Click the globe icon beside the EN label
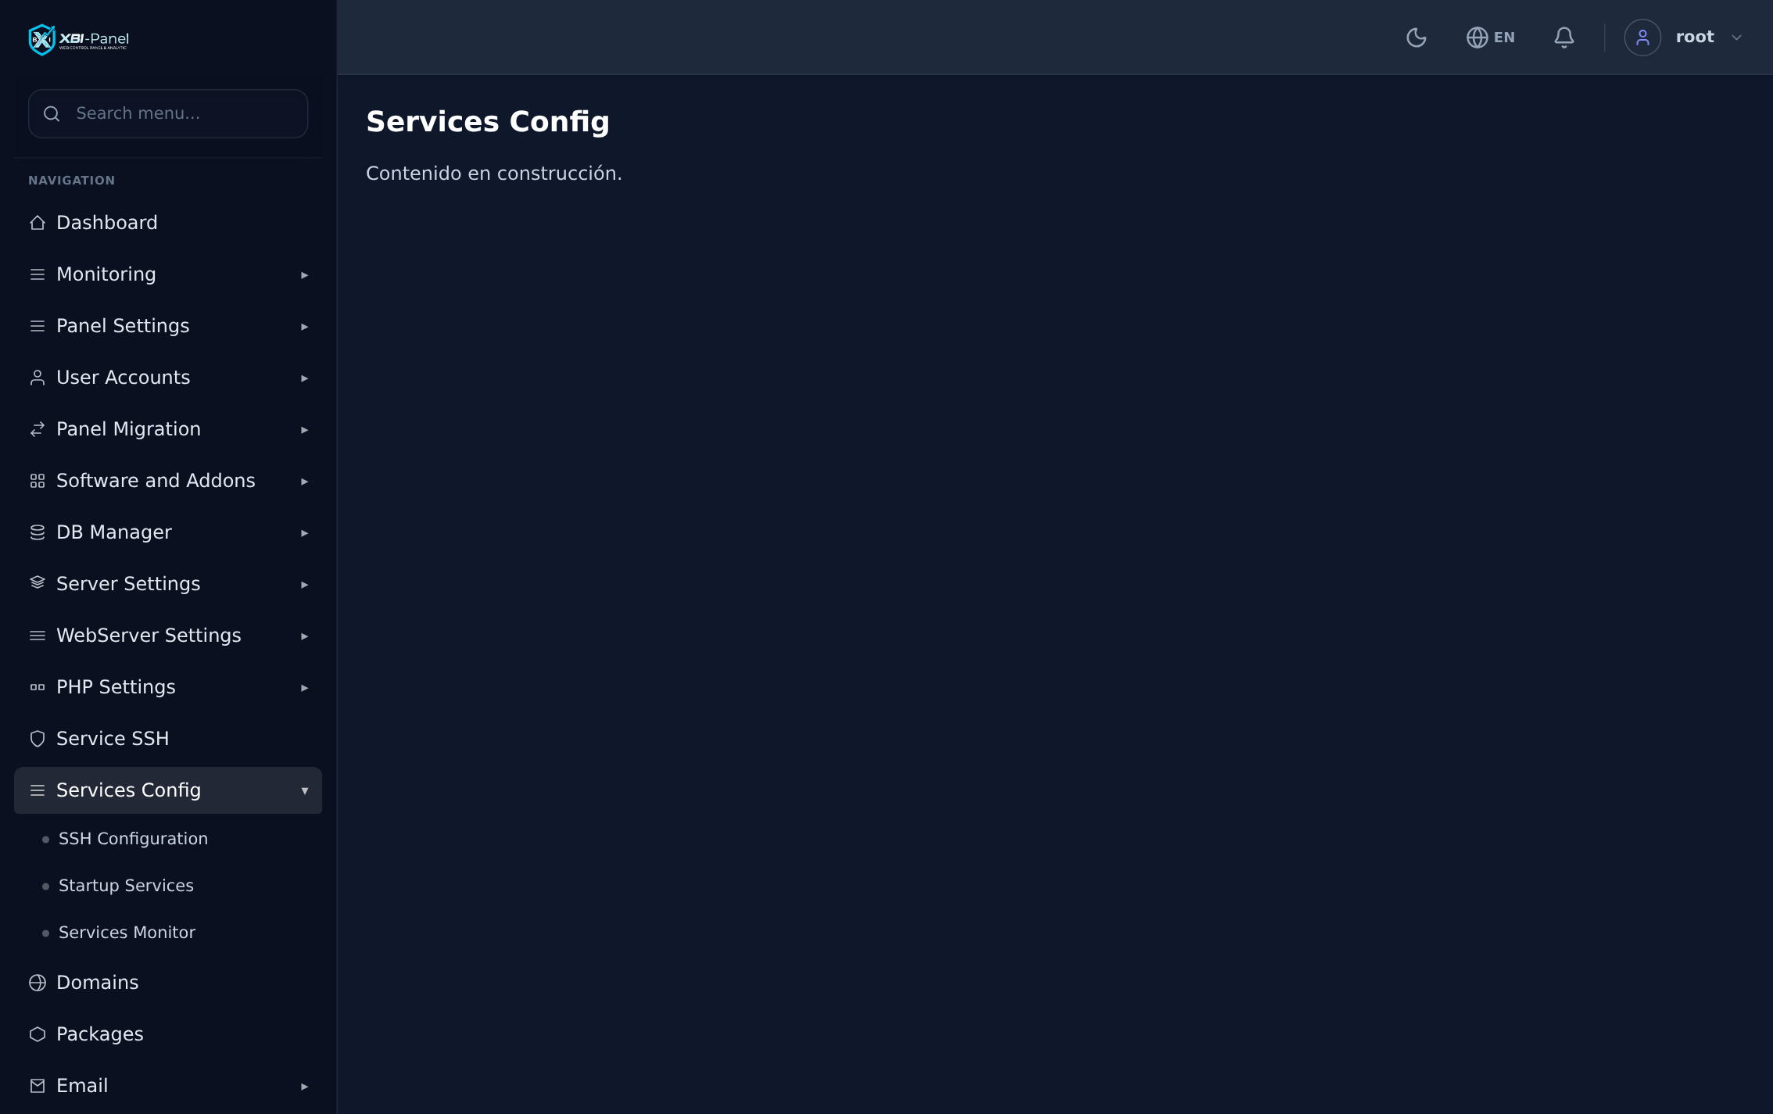The height and width of the screenshot is (1114, 1773). coord(1477,38)
